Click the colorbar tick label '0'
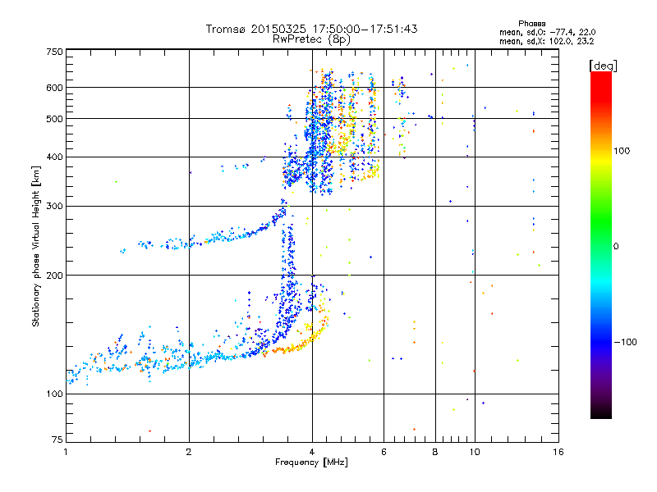Viewport: 657px width, 492px height. click(616, 247)
